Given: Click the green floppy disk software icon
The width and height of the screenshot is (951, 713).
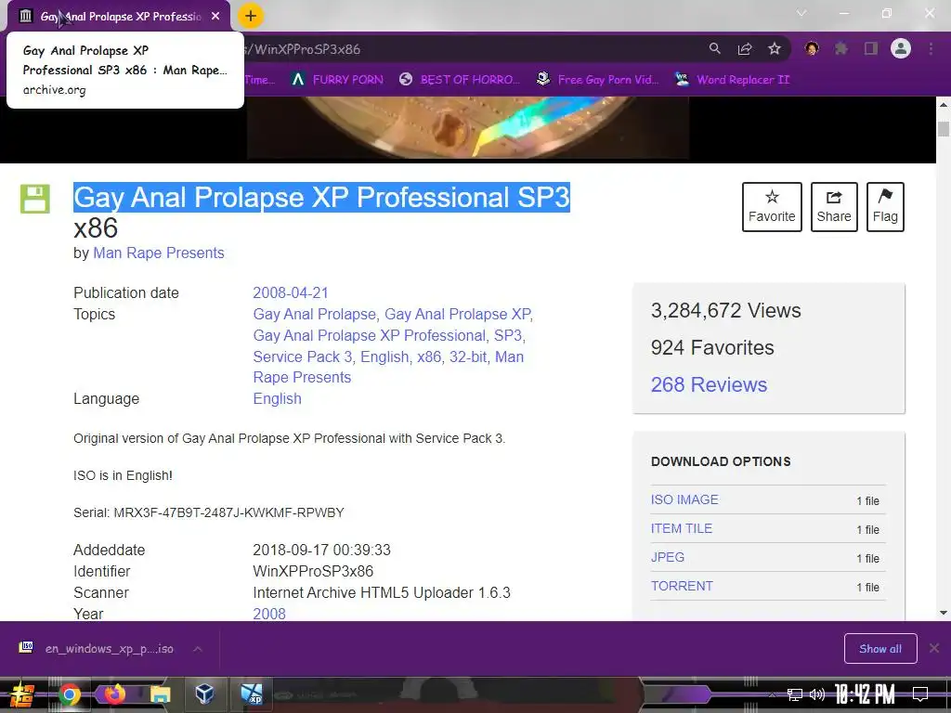Looking at the screenshot, I should coord(35,199).
